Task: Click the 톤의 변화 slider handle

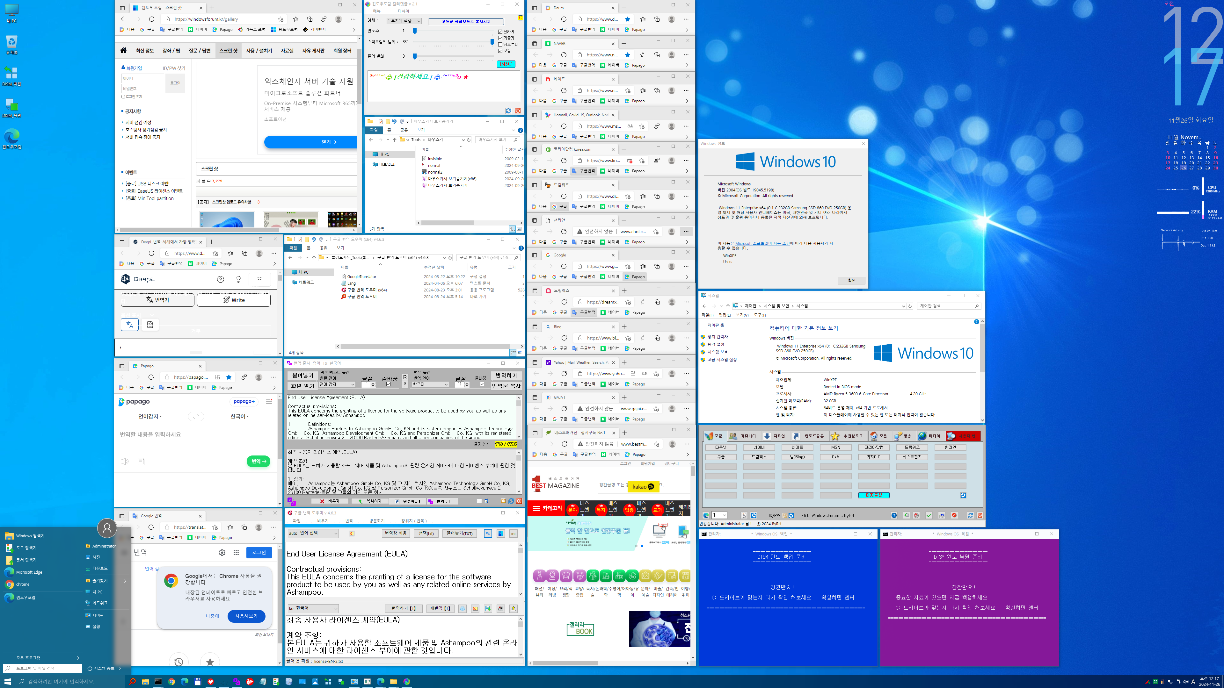Action: (x=415, y=56)
